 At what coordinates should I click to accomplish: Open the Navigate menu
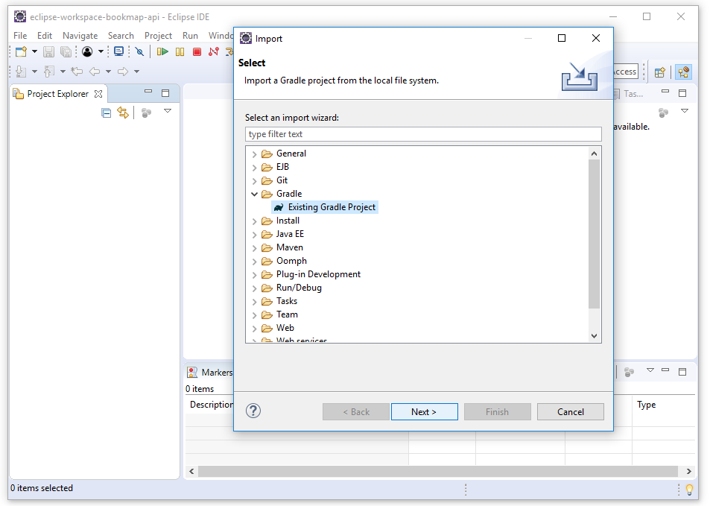[x=80, y=35]
